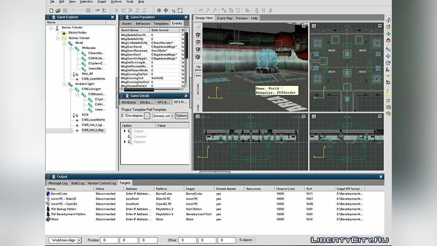Click the green four-arrow move icon on right toolbar
Image resolution: width=437 pixels, height=246 pixels.
[388, 34]
